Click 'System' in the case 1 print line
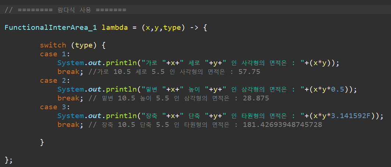 [x=71, y=63]
